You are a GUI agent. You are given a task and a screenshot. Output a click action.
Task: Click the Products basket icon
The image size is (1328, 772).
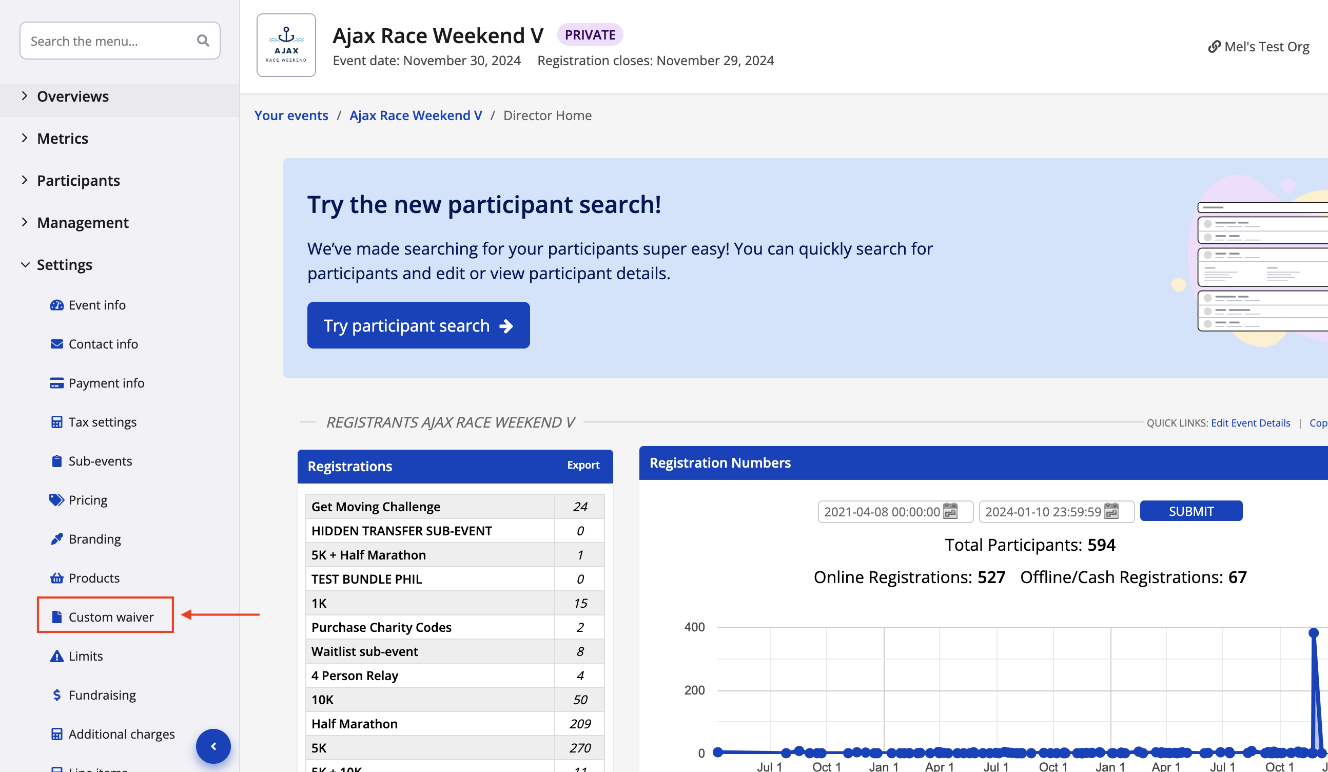56,578
